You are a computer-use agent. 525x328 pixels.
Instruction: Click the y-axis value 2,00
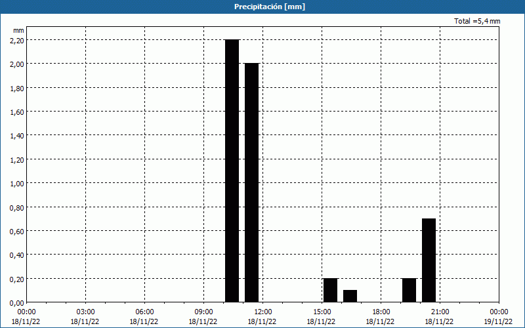click(17, 64)
